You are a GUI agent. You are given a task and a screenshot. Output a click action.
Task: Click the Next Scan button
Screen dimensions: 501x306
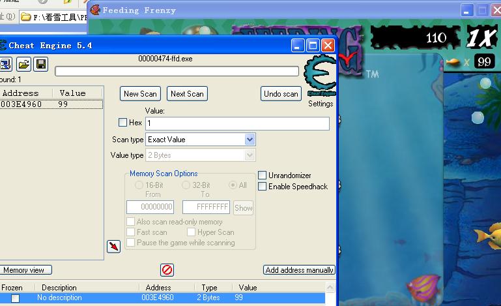187,94
